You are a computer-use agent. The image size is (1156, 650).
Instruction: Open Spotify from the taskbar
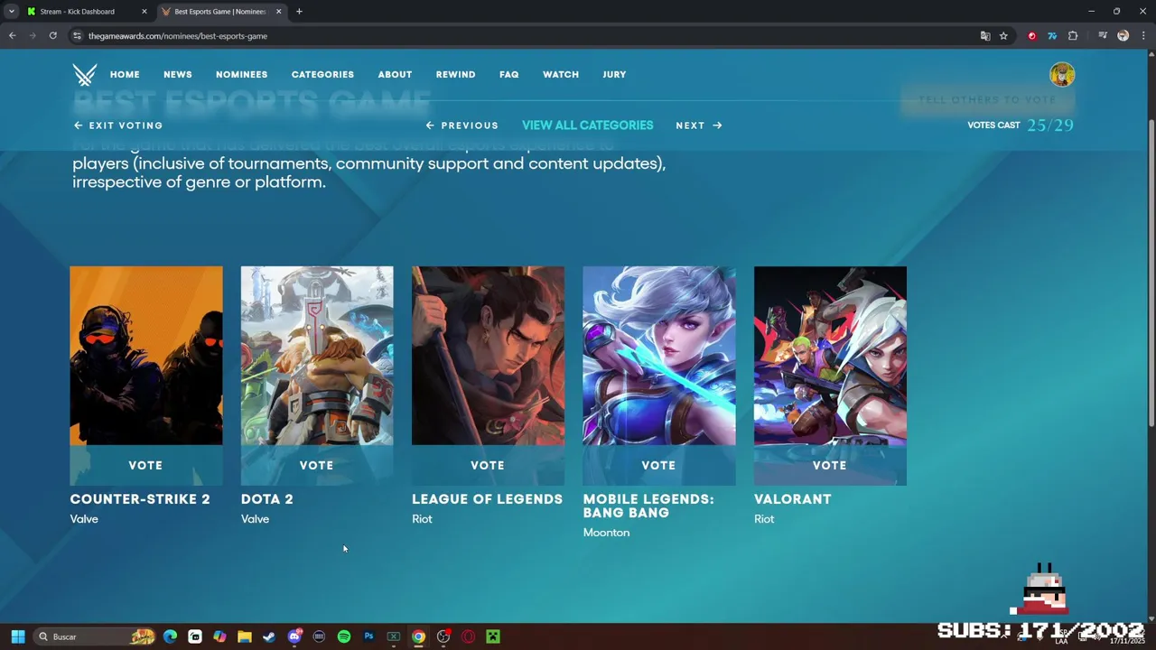click(344, 636)
